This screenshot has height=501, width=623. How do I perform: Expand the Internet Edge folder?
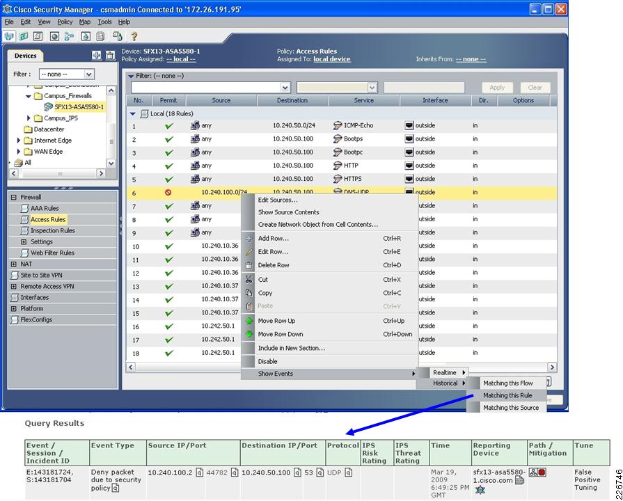coord(18,140)
